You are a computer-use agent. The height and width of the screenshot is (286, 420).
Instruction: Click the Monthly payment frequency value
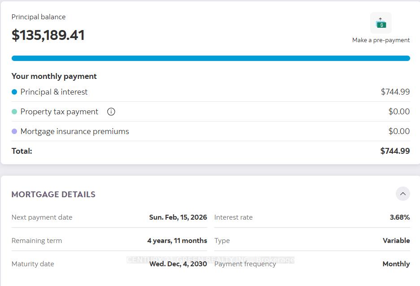[396, 264]
